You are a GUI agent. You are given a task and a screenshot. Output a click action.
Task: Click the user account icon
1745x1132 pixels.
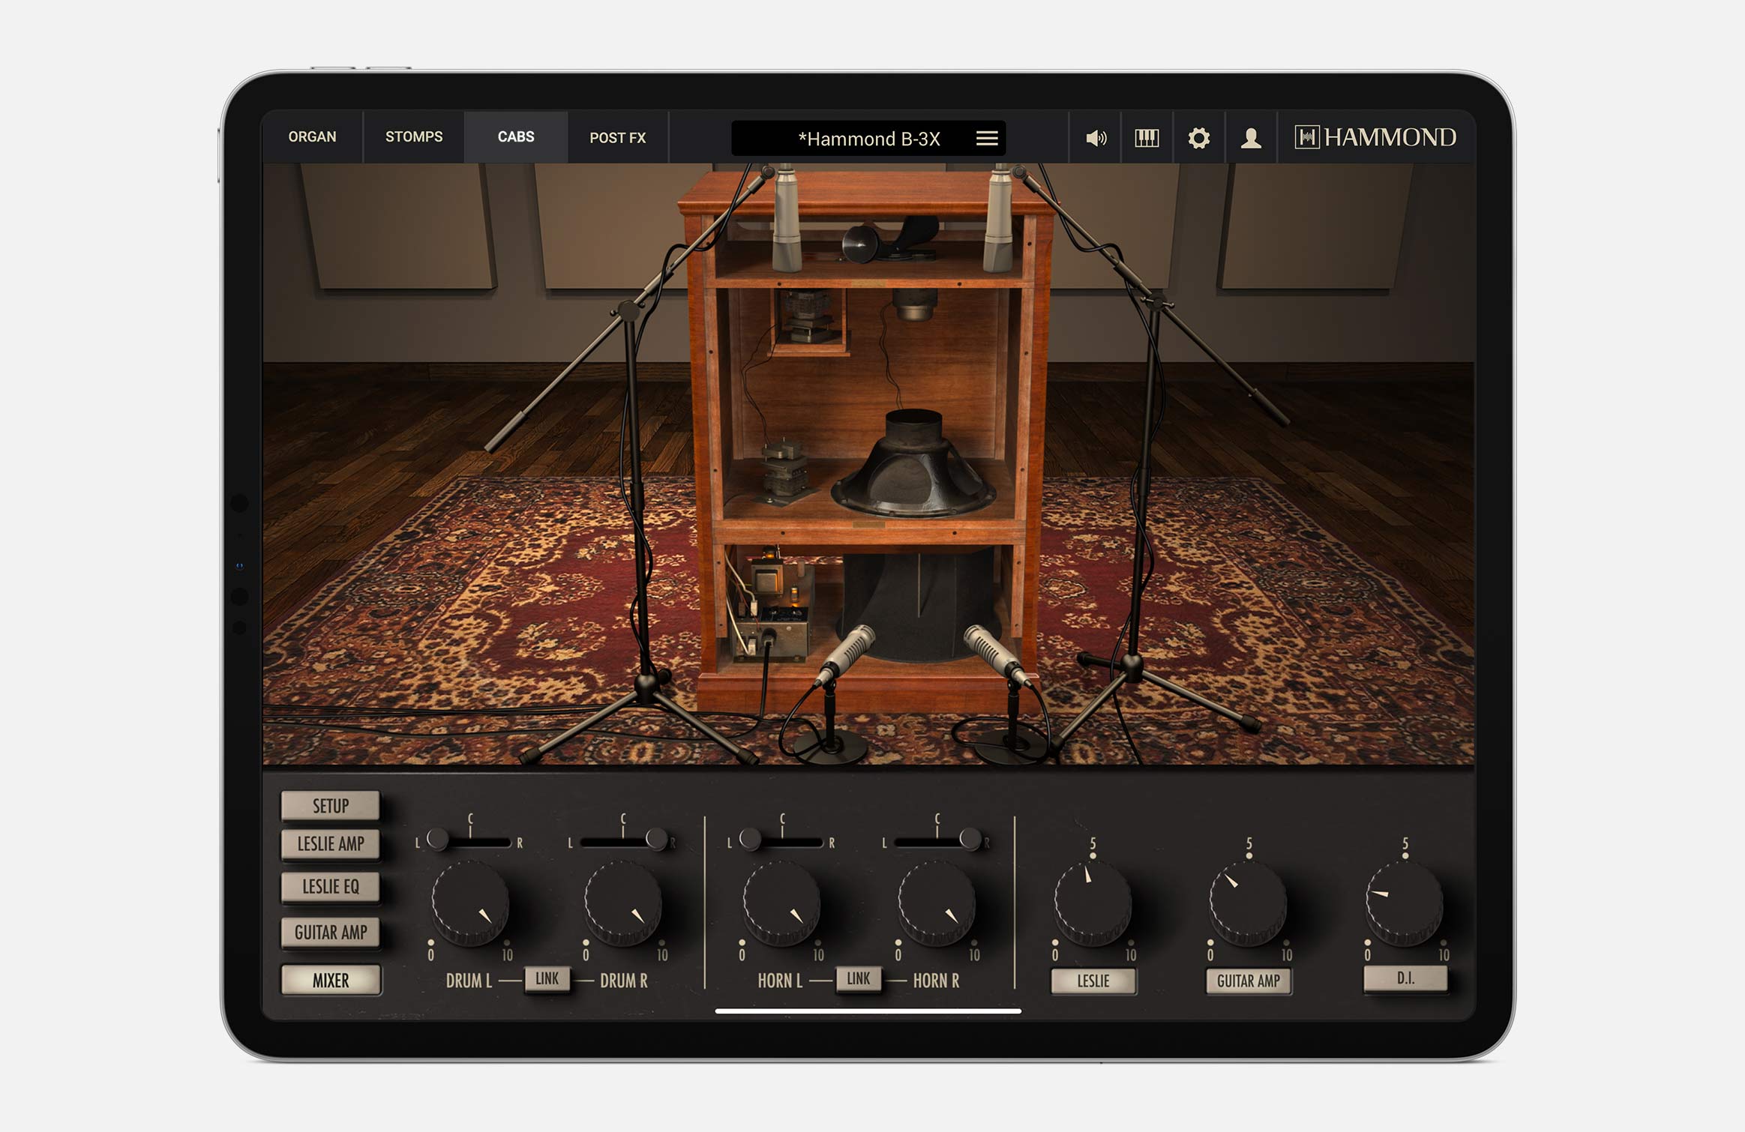(x=1251, y=138)
